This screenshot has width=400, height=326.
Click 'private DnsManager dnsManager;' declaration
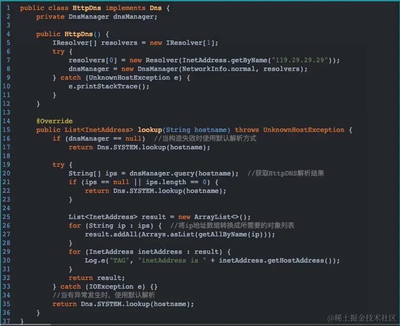point(97,16)
